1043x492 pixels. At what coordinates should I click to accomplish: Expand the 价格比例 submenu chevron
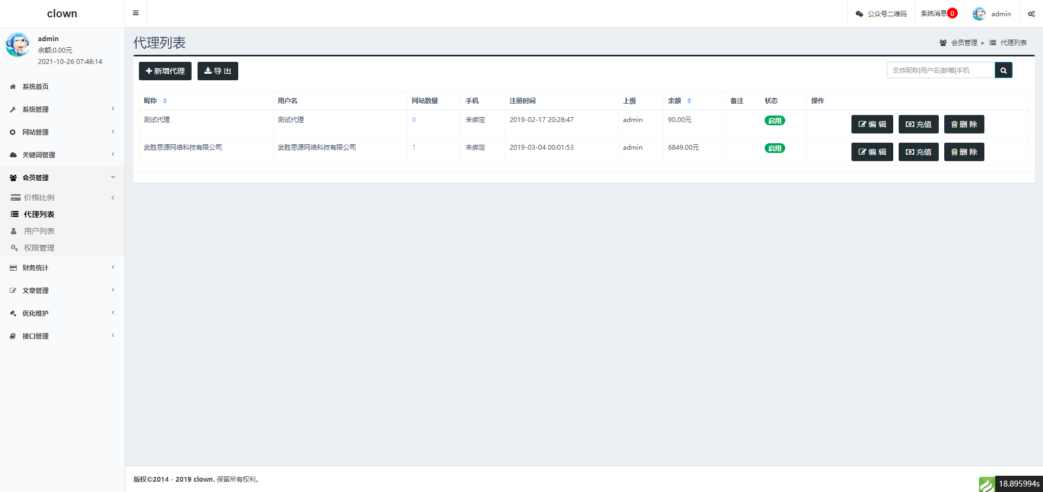click(113, 197)
